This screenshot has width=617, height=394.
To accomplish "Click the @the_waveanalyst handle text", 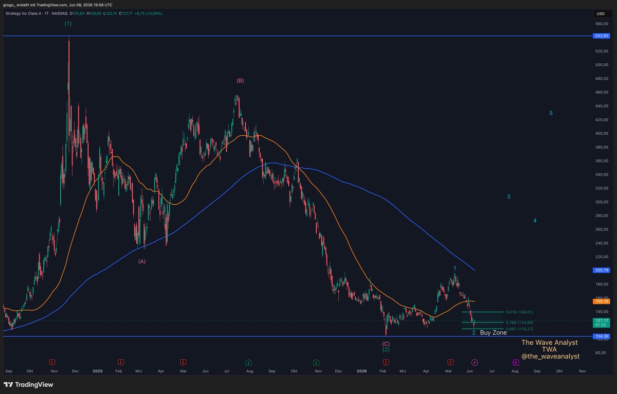I will pyautogui.click(x=550, y=356).
